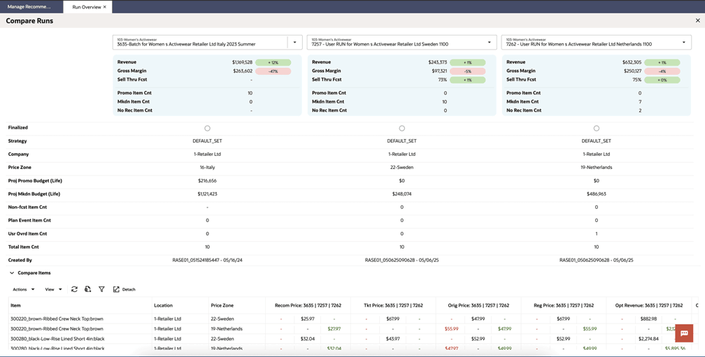Open the Actions menu
Viewport: 705px width, 357px height.
click(x=23, y=289)
